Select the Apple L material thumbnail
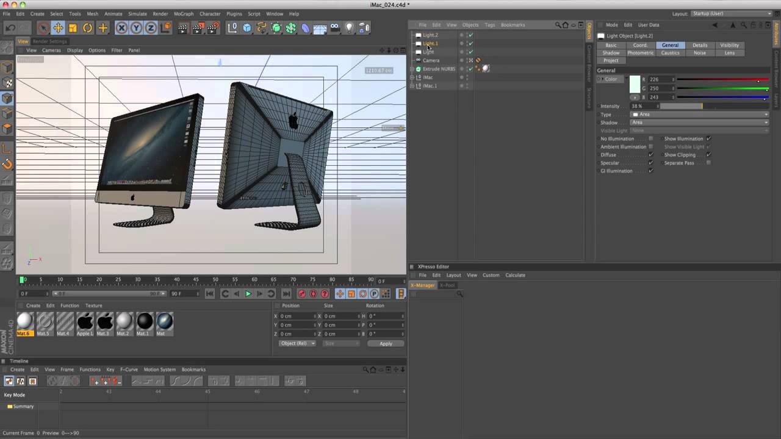 85,324
